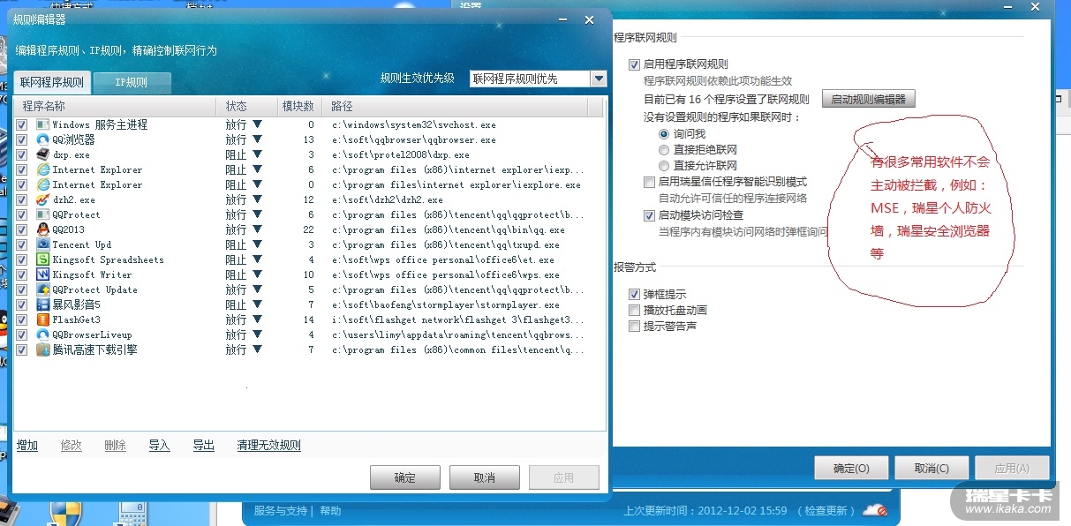The image size is (1071, 526).
Task: Sort by 模块数 column header
Action: 298,106
